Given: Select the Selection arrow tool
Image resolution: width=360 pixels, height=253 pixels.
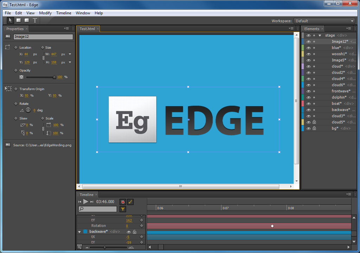Looking at the screenshot, I should tap(10, 20).
